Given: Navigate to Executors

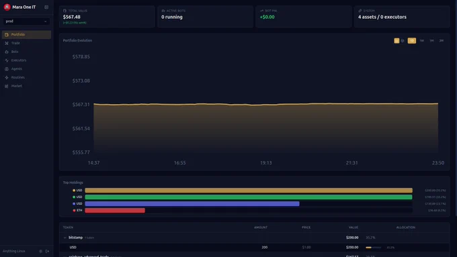Looking at the screenshot, I should [26, 60].
